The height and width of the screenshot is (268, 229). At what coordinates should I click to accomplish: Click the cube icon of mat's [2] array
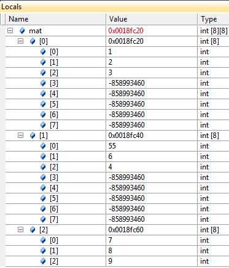click(33, 230)
